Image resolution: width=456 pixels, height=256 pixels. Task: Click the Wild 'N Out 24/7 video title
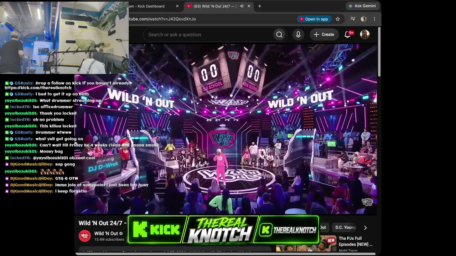tap(103, 223)
